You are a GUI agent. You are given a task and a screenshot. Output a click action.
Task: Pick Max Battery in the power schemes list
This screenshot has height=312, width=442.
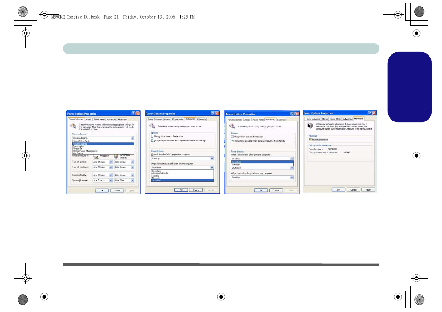coord(77,153)
